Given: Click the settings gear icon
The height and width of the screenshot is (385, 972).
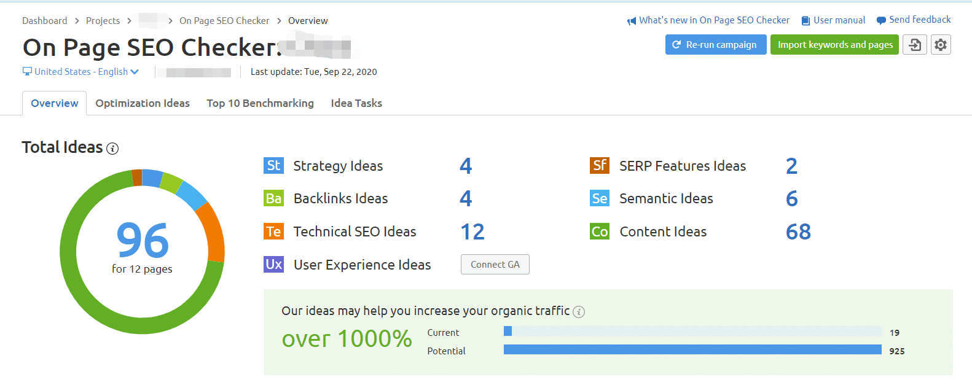Looking at the screenshot, I should [x=940, y=45].
